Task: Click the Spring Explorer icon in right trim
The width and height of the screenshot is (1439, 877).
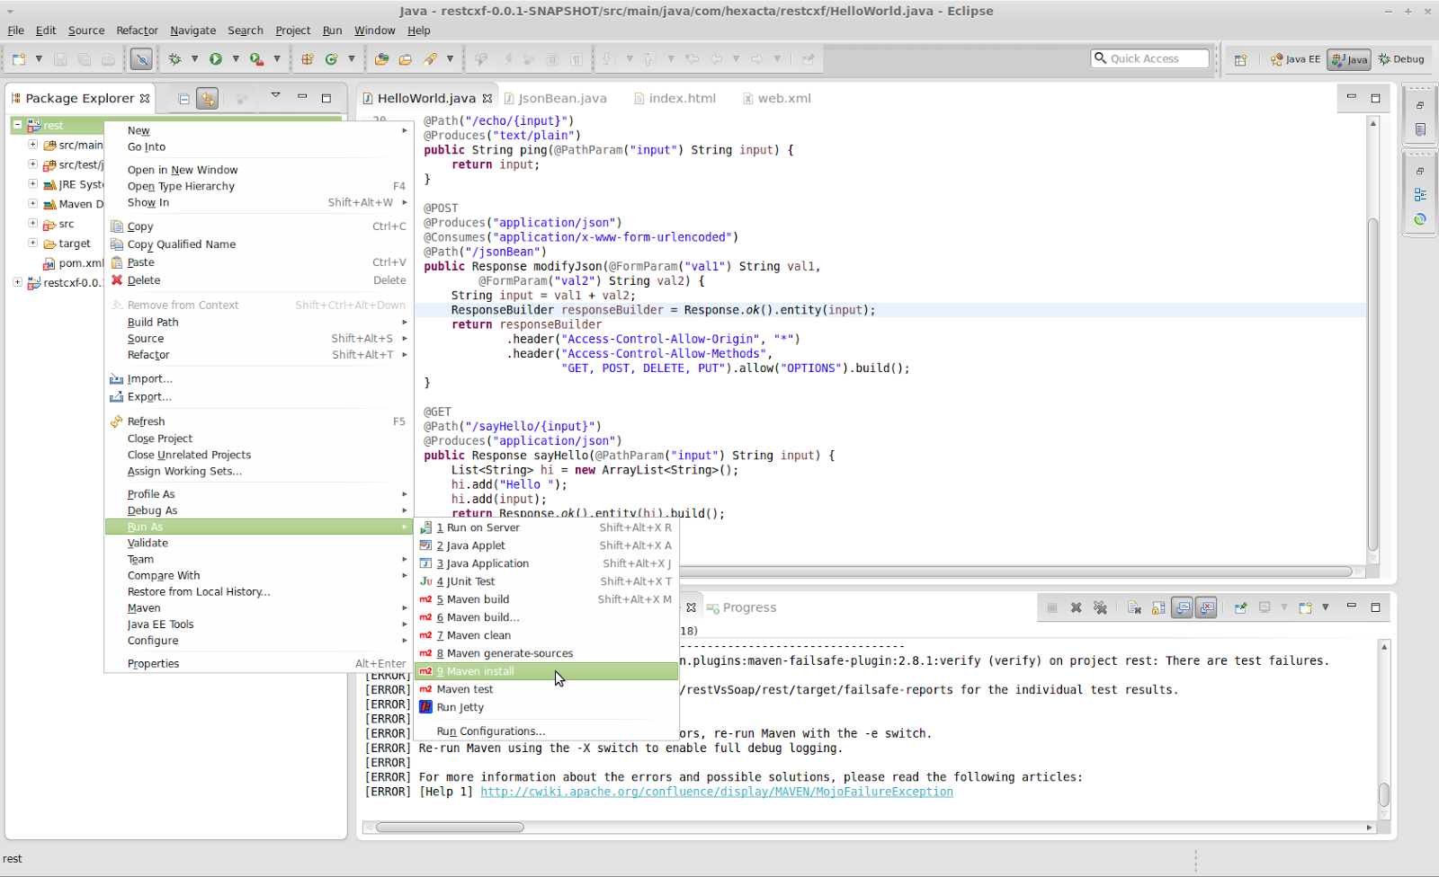Action: tap(1420, 218)
